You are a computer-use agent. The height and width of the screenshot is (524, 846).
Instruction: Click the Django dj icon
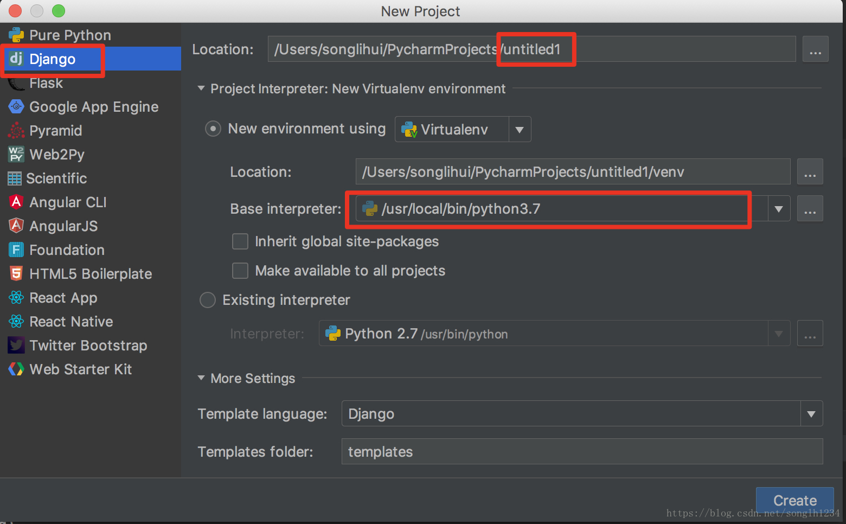click(x=16, y=59)
